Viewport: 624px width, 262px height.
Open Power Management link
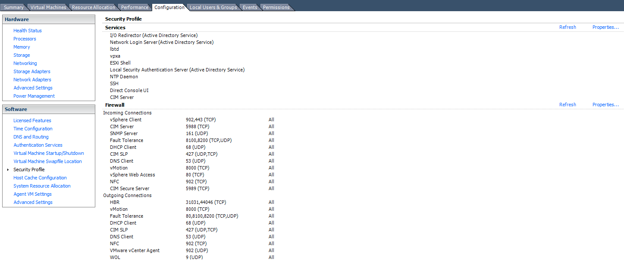(34, 96)
